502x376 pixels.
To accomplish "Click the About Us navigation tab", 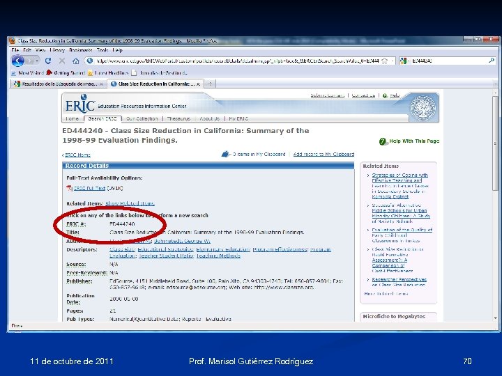I will pos(210,118).
